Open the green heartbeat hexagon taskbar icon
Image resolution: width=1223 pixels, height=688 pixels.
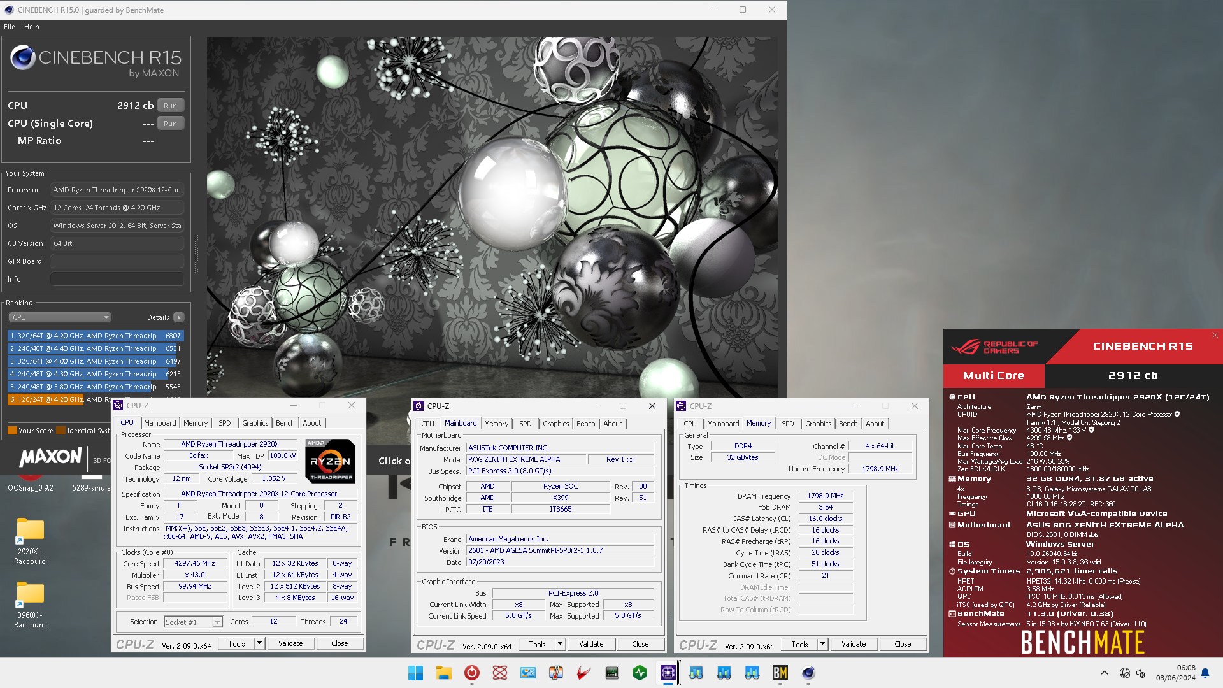640,673
